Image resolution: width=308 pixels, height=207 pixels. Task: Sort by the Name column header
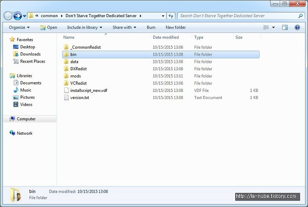[x=68, y=37]
